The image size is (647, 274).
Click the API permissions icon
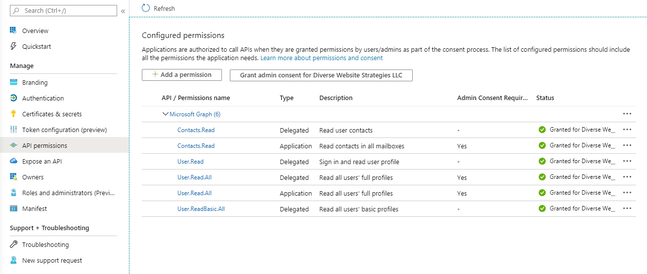(13, 145)
